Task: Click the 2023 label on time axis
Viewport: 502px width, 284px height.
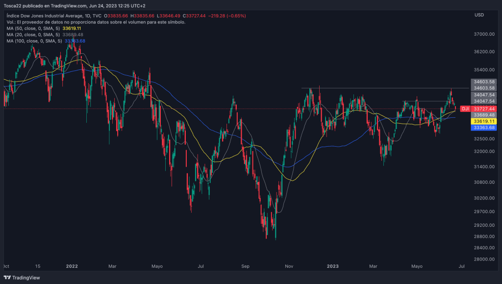Action: [332, 266]
